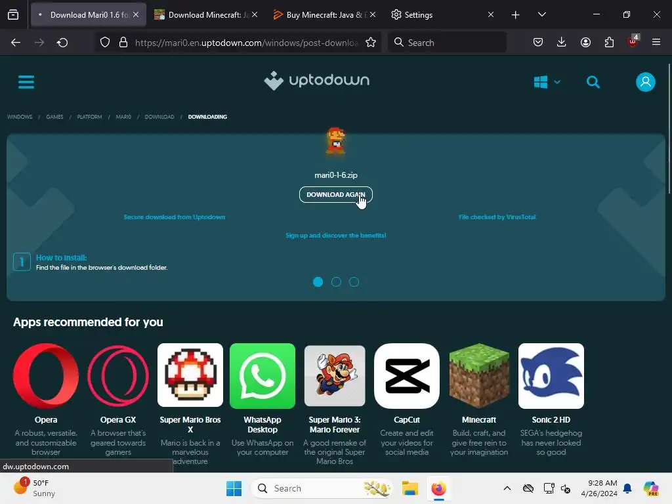Go to PLATFORM breadcrumb
This screenshot has width=672, height=504.
point(89,117)
